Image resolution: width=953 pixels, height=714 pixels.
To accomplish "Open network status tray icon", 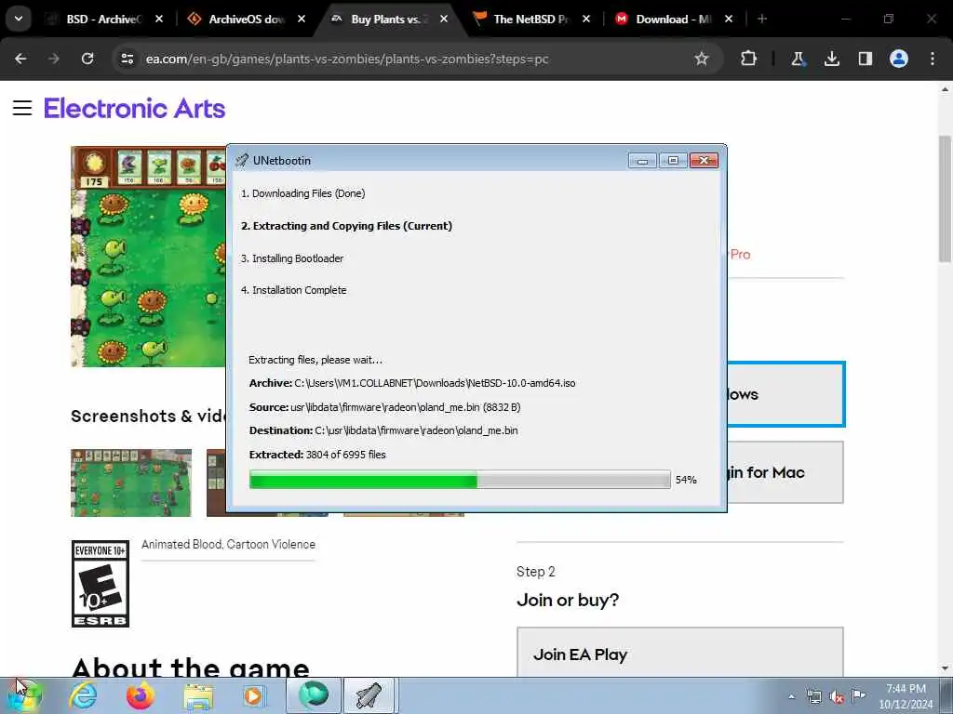I will pyautogui.click(x=813, y=696).
